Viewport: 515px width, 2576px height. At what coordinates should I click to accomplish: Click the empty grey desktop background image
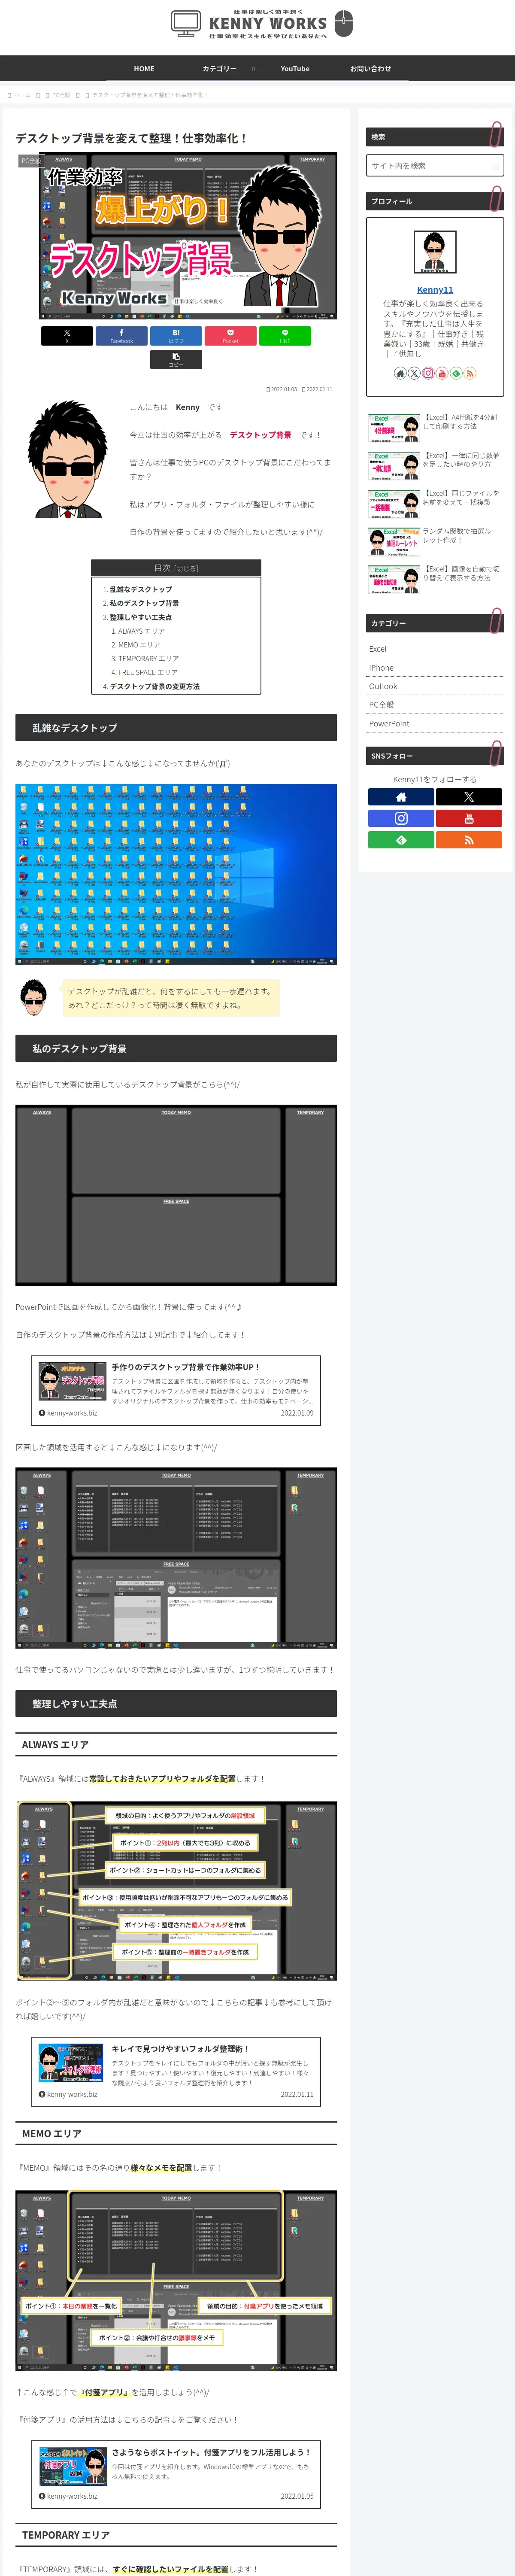[x=176, y=1195]
